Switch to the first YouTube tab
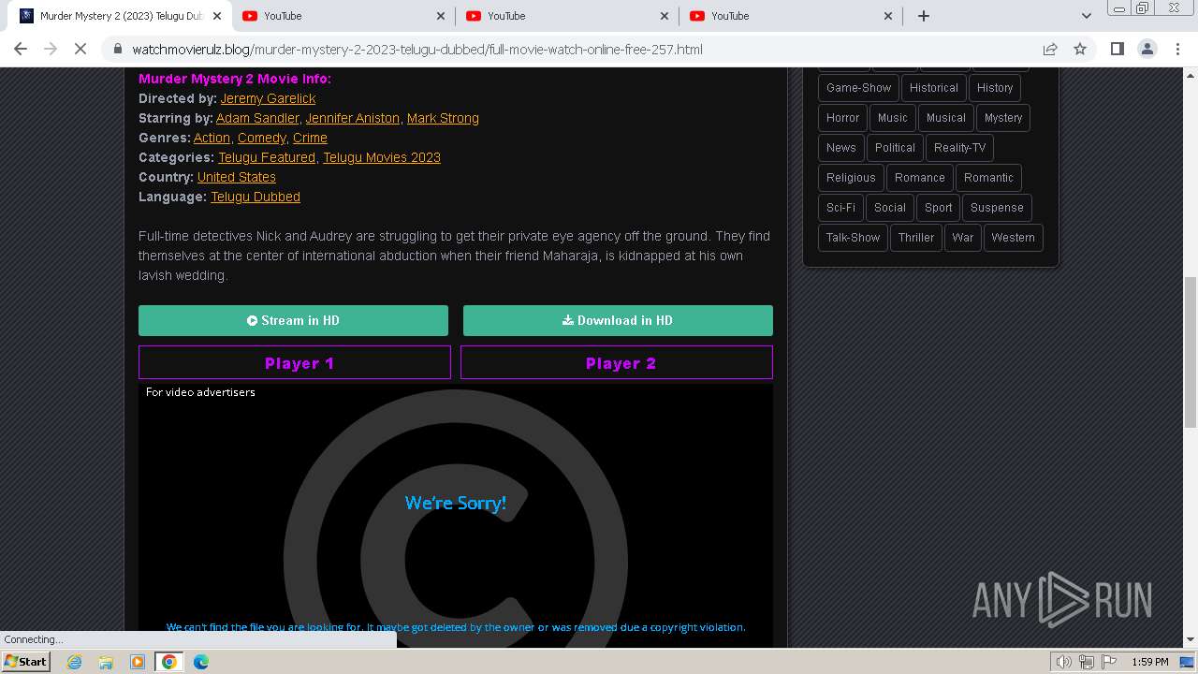The width and height of the screenshot is (1198, 674). coord(343,16)
